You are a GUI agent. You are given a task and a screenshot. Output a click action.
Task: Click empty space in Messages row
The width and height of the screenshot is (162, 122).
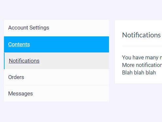point(71,93)
